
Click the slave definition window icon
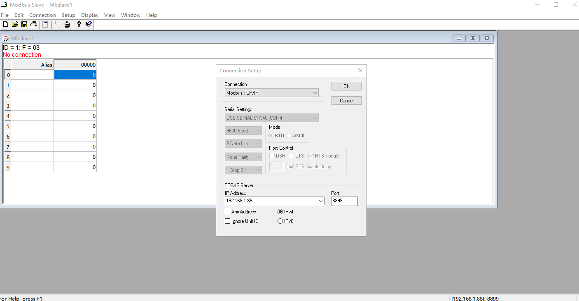(45, 25)
